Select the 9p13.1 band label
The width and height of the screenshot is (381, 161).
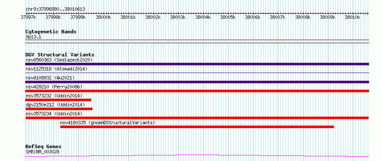coord(33,37)
